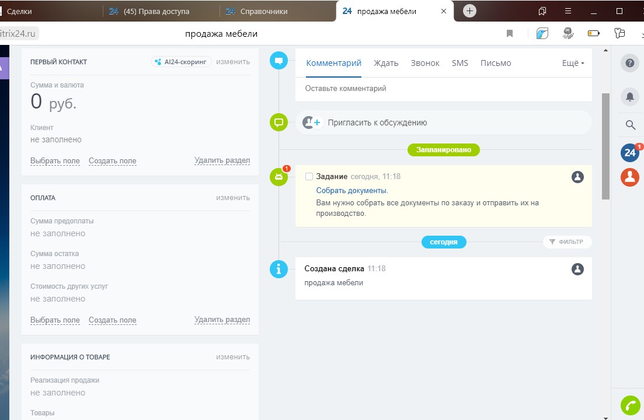Click the AI24-скоринг badge
Image resolution: width=644 pixels, height=420 pixels.
click(181, 62)
